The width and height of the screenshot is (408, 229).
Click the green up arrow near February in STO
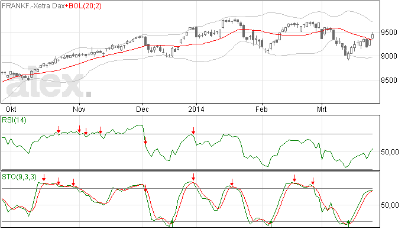tap(271, 224)
